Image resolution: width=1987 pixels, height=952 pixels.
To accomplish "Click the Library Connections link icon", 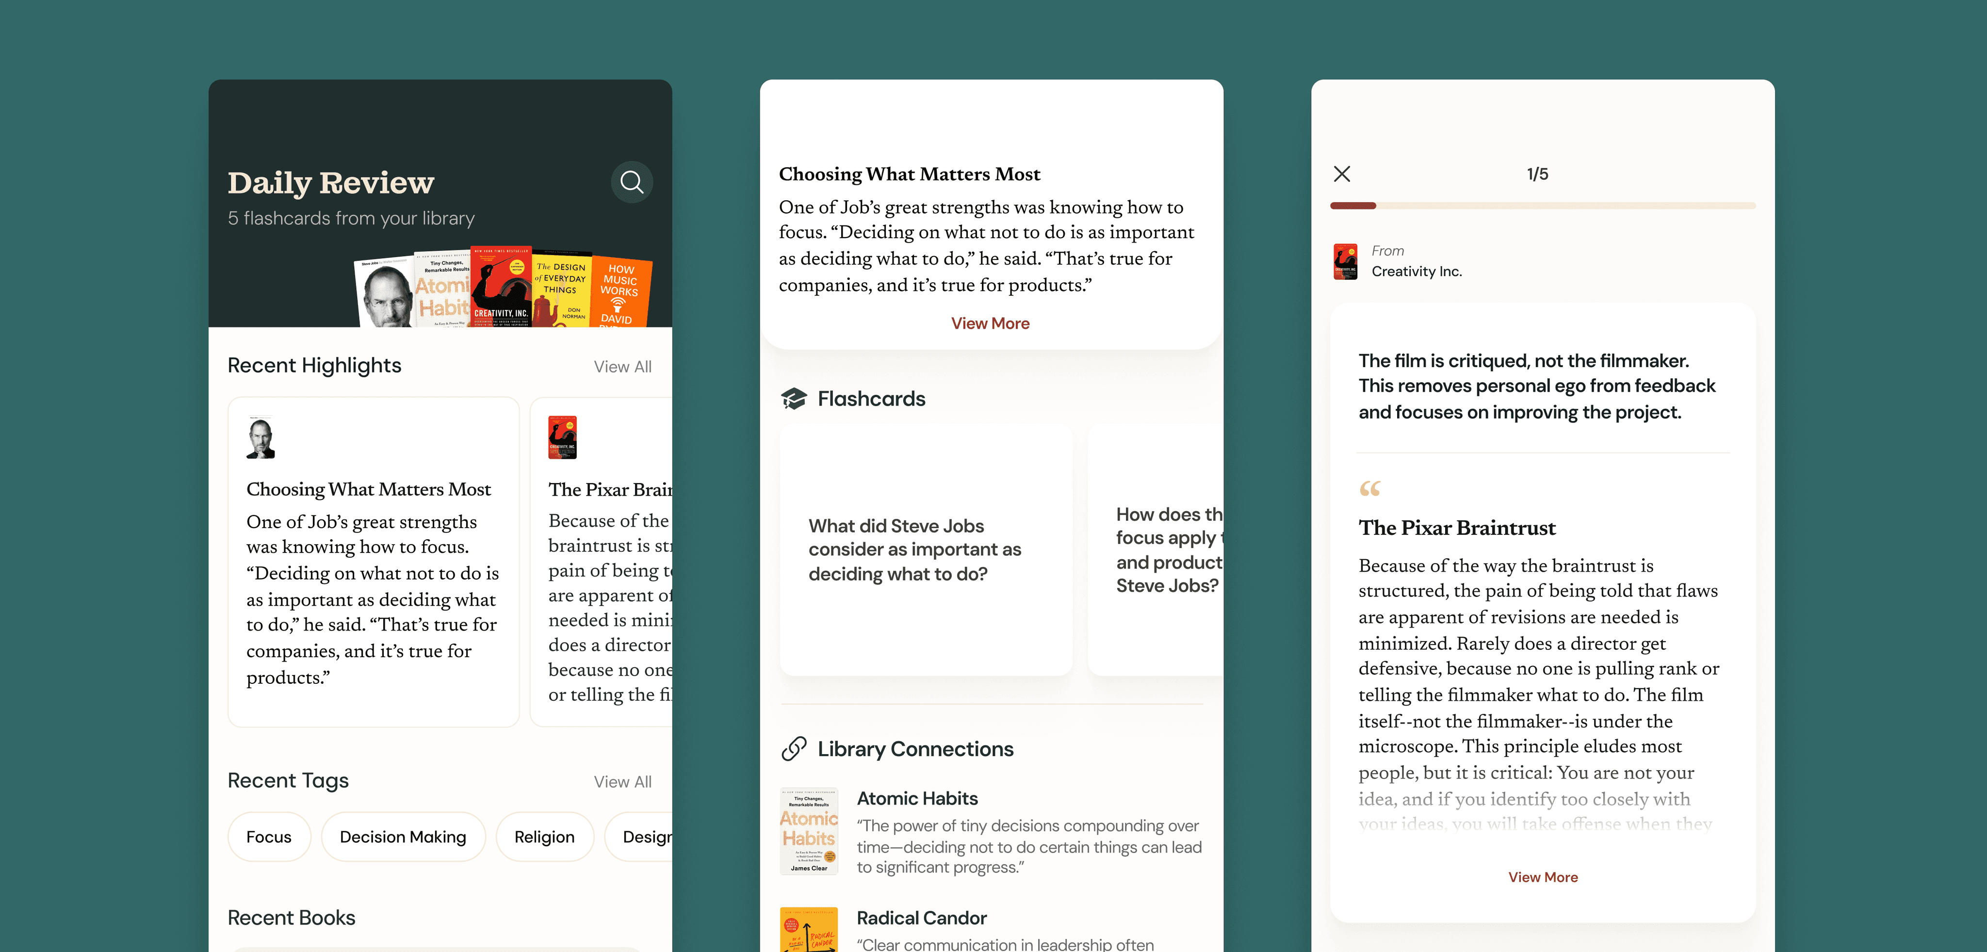I will click(794, 748).
